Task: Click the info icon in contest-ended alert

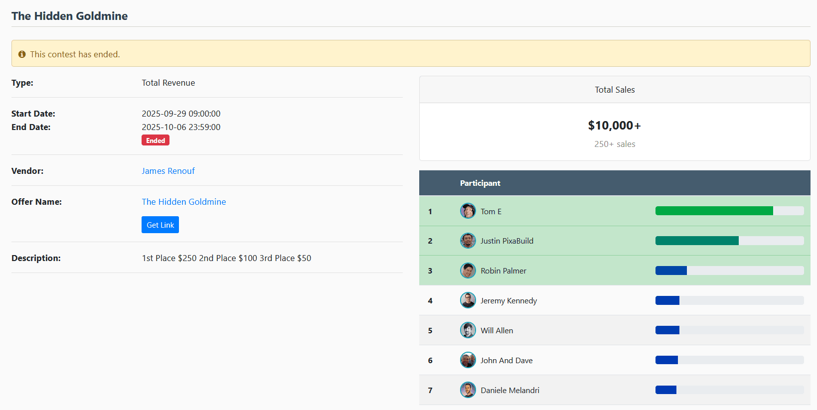Action: [22, 54]
